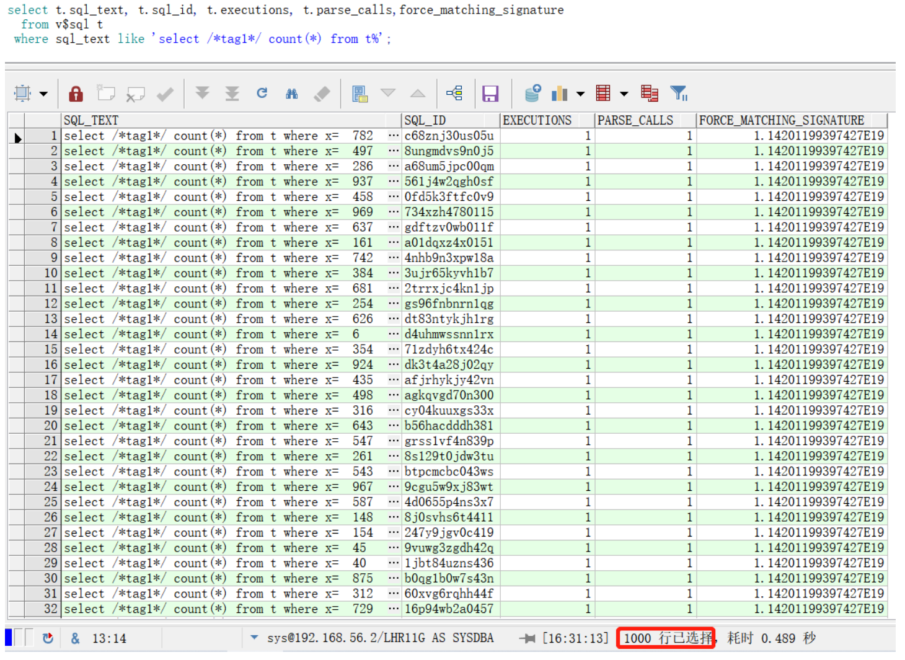Click the PARSE_CALLS column header
This screenshot has height=660, width=905.
(645, 120)
